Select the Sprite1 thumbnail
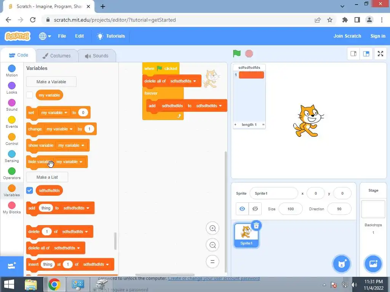Viewport: 390px width, 292px height. pos(246,235)
